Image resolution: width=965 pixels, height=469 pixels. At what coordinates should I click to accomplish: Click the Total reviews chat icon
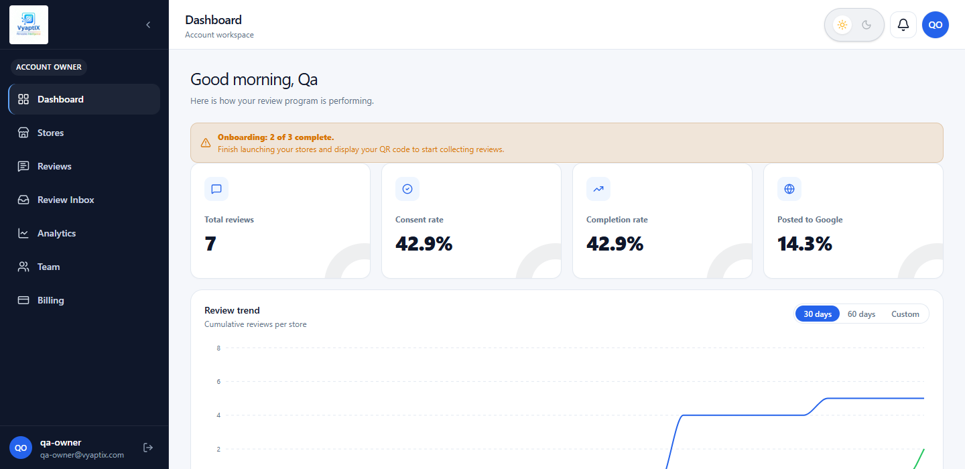click(x=216, y=189)
